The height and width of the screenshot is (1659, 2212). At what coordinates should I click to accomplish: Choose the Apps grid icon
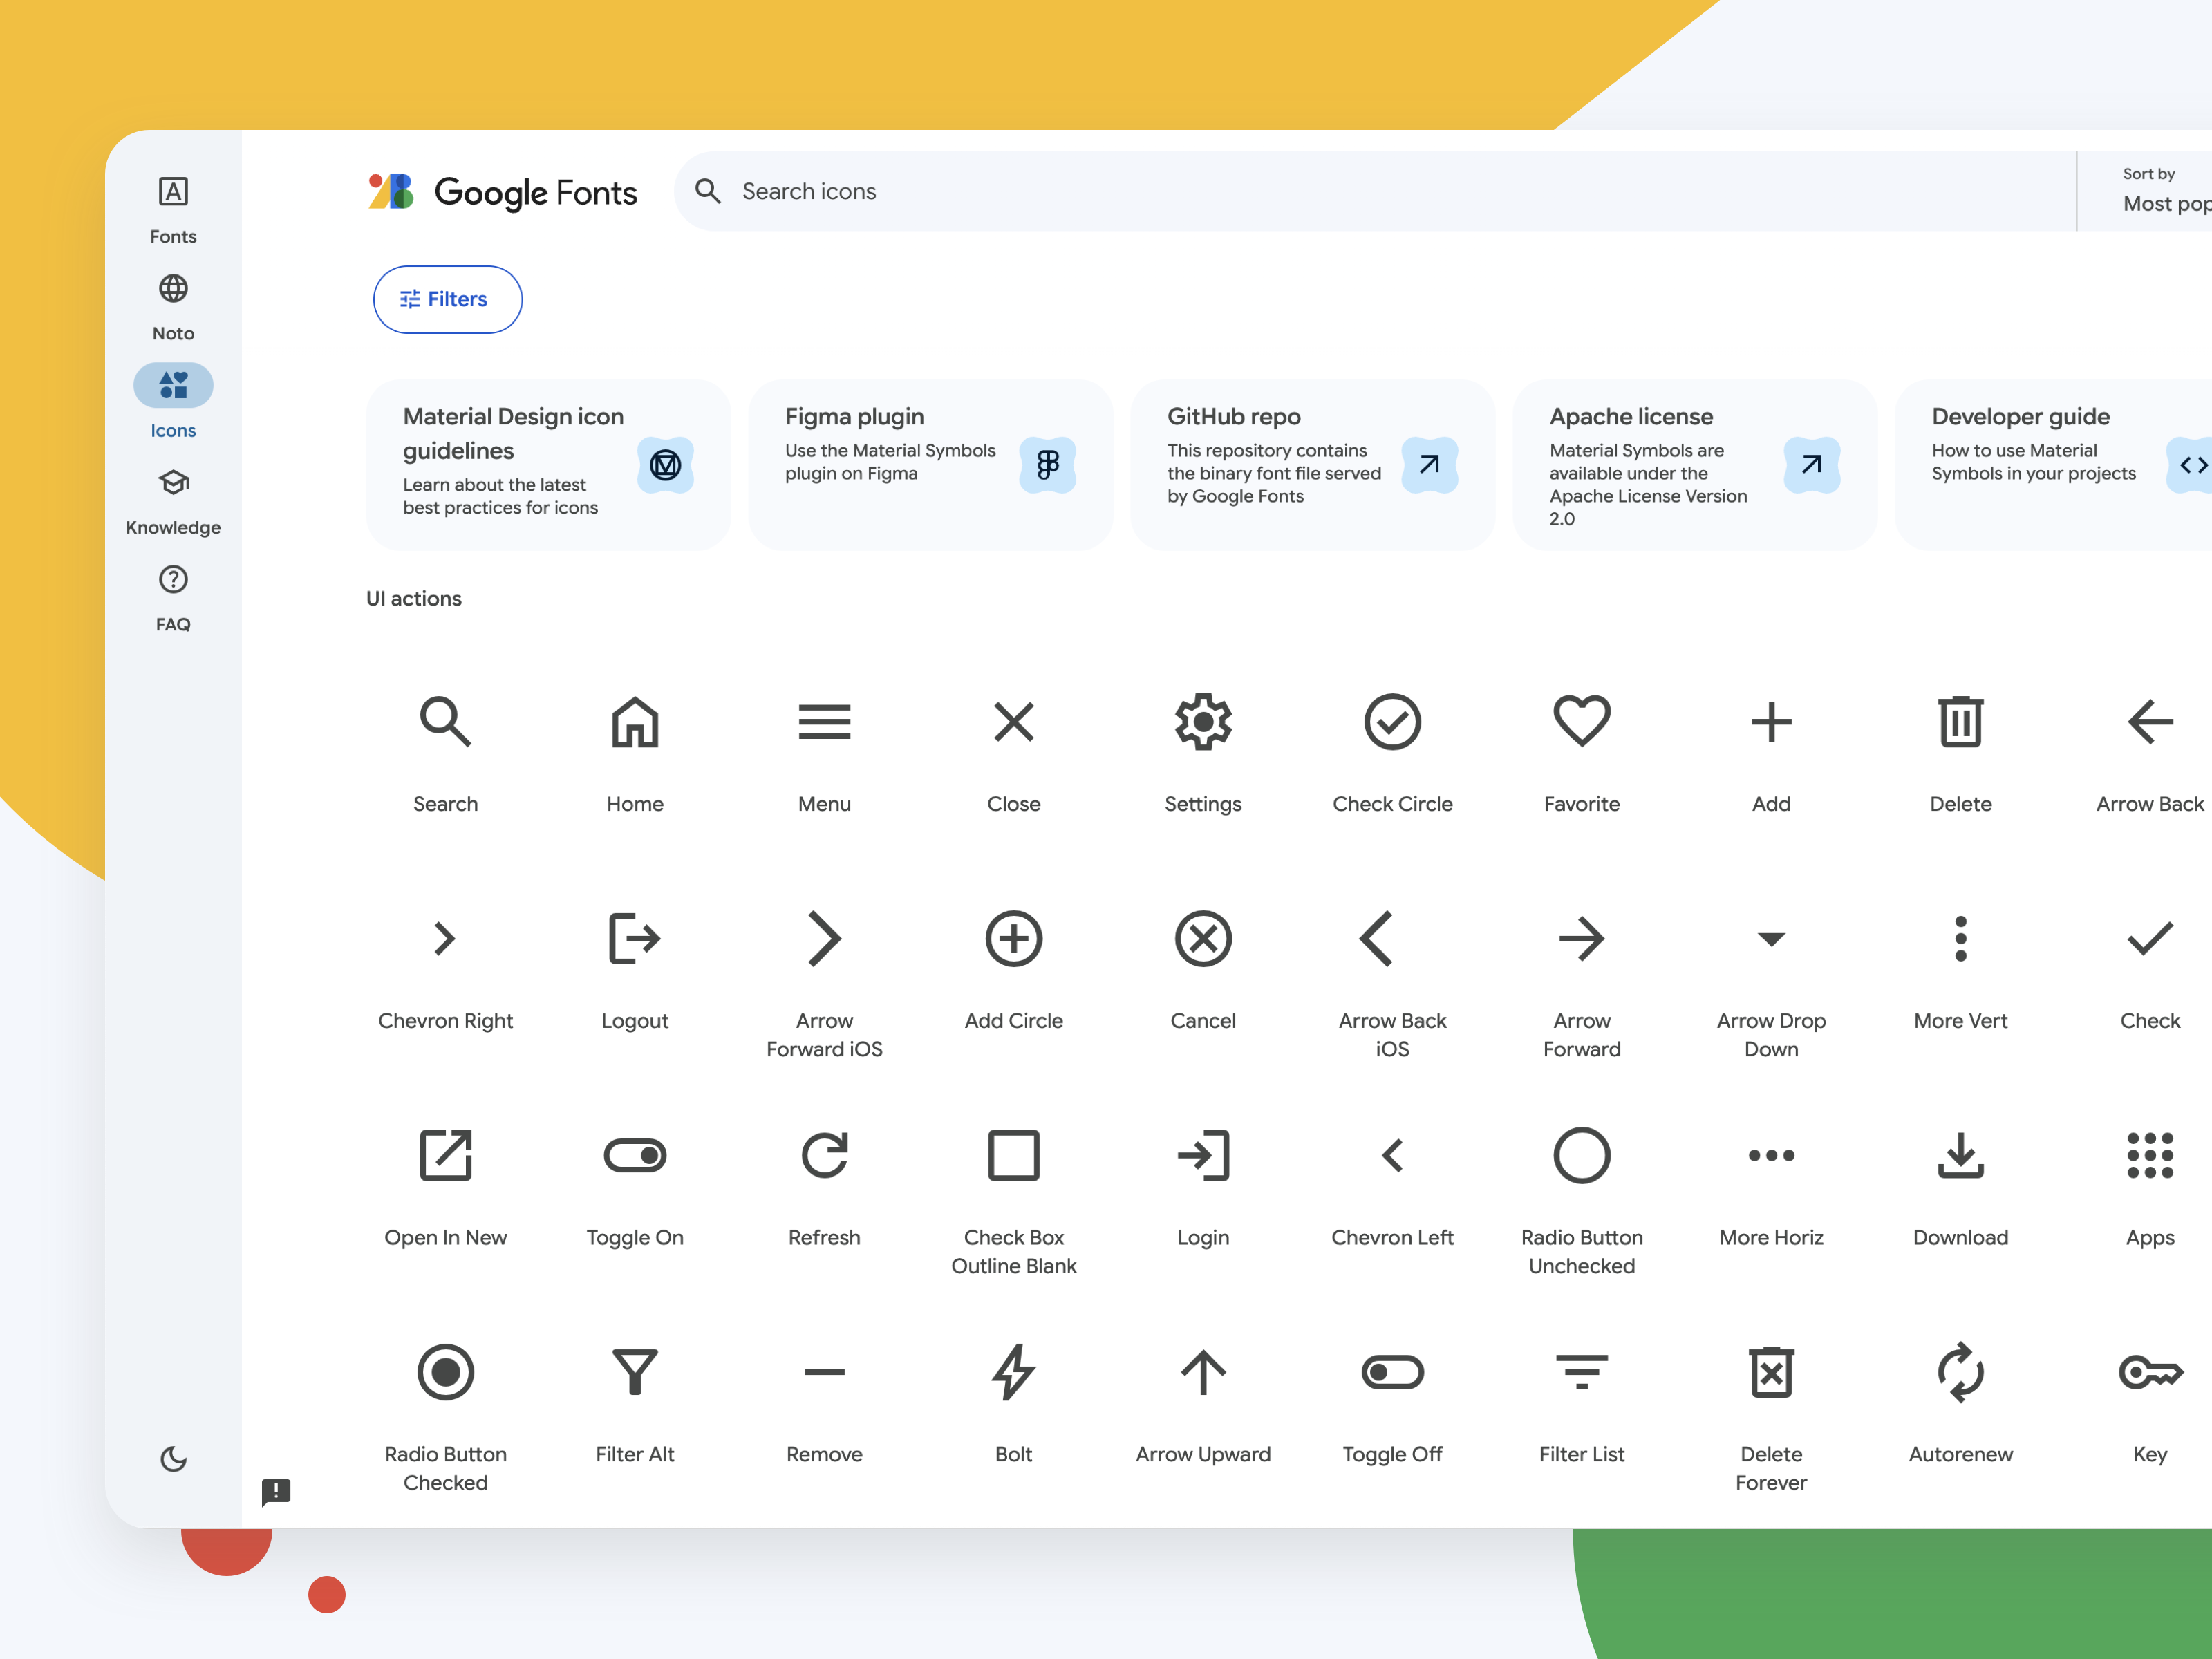click(2150, 1155)
